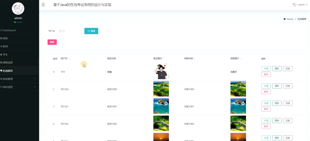The image size is (310, 141).
Task: Click the home icon in the breadcrumb
Action: point(285,19)
